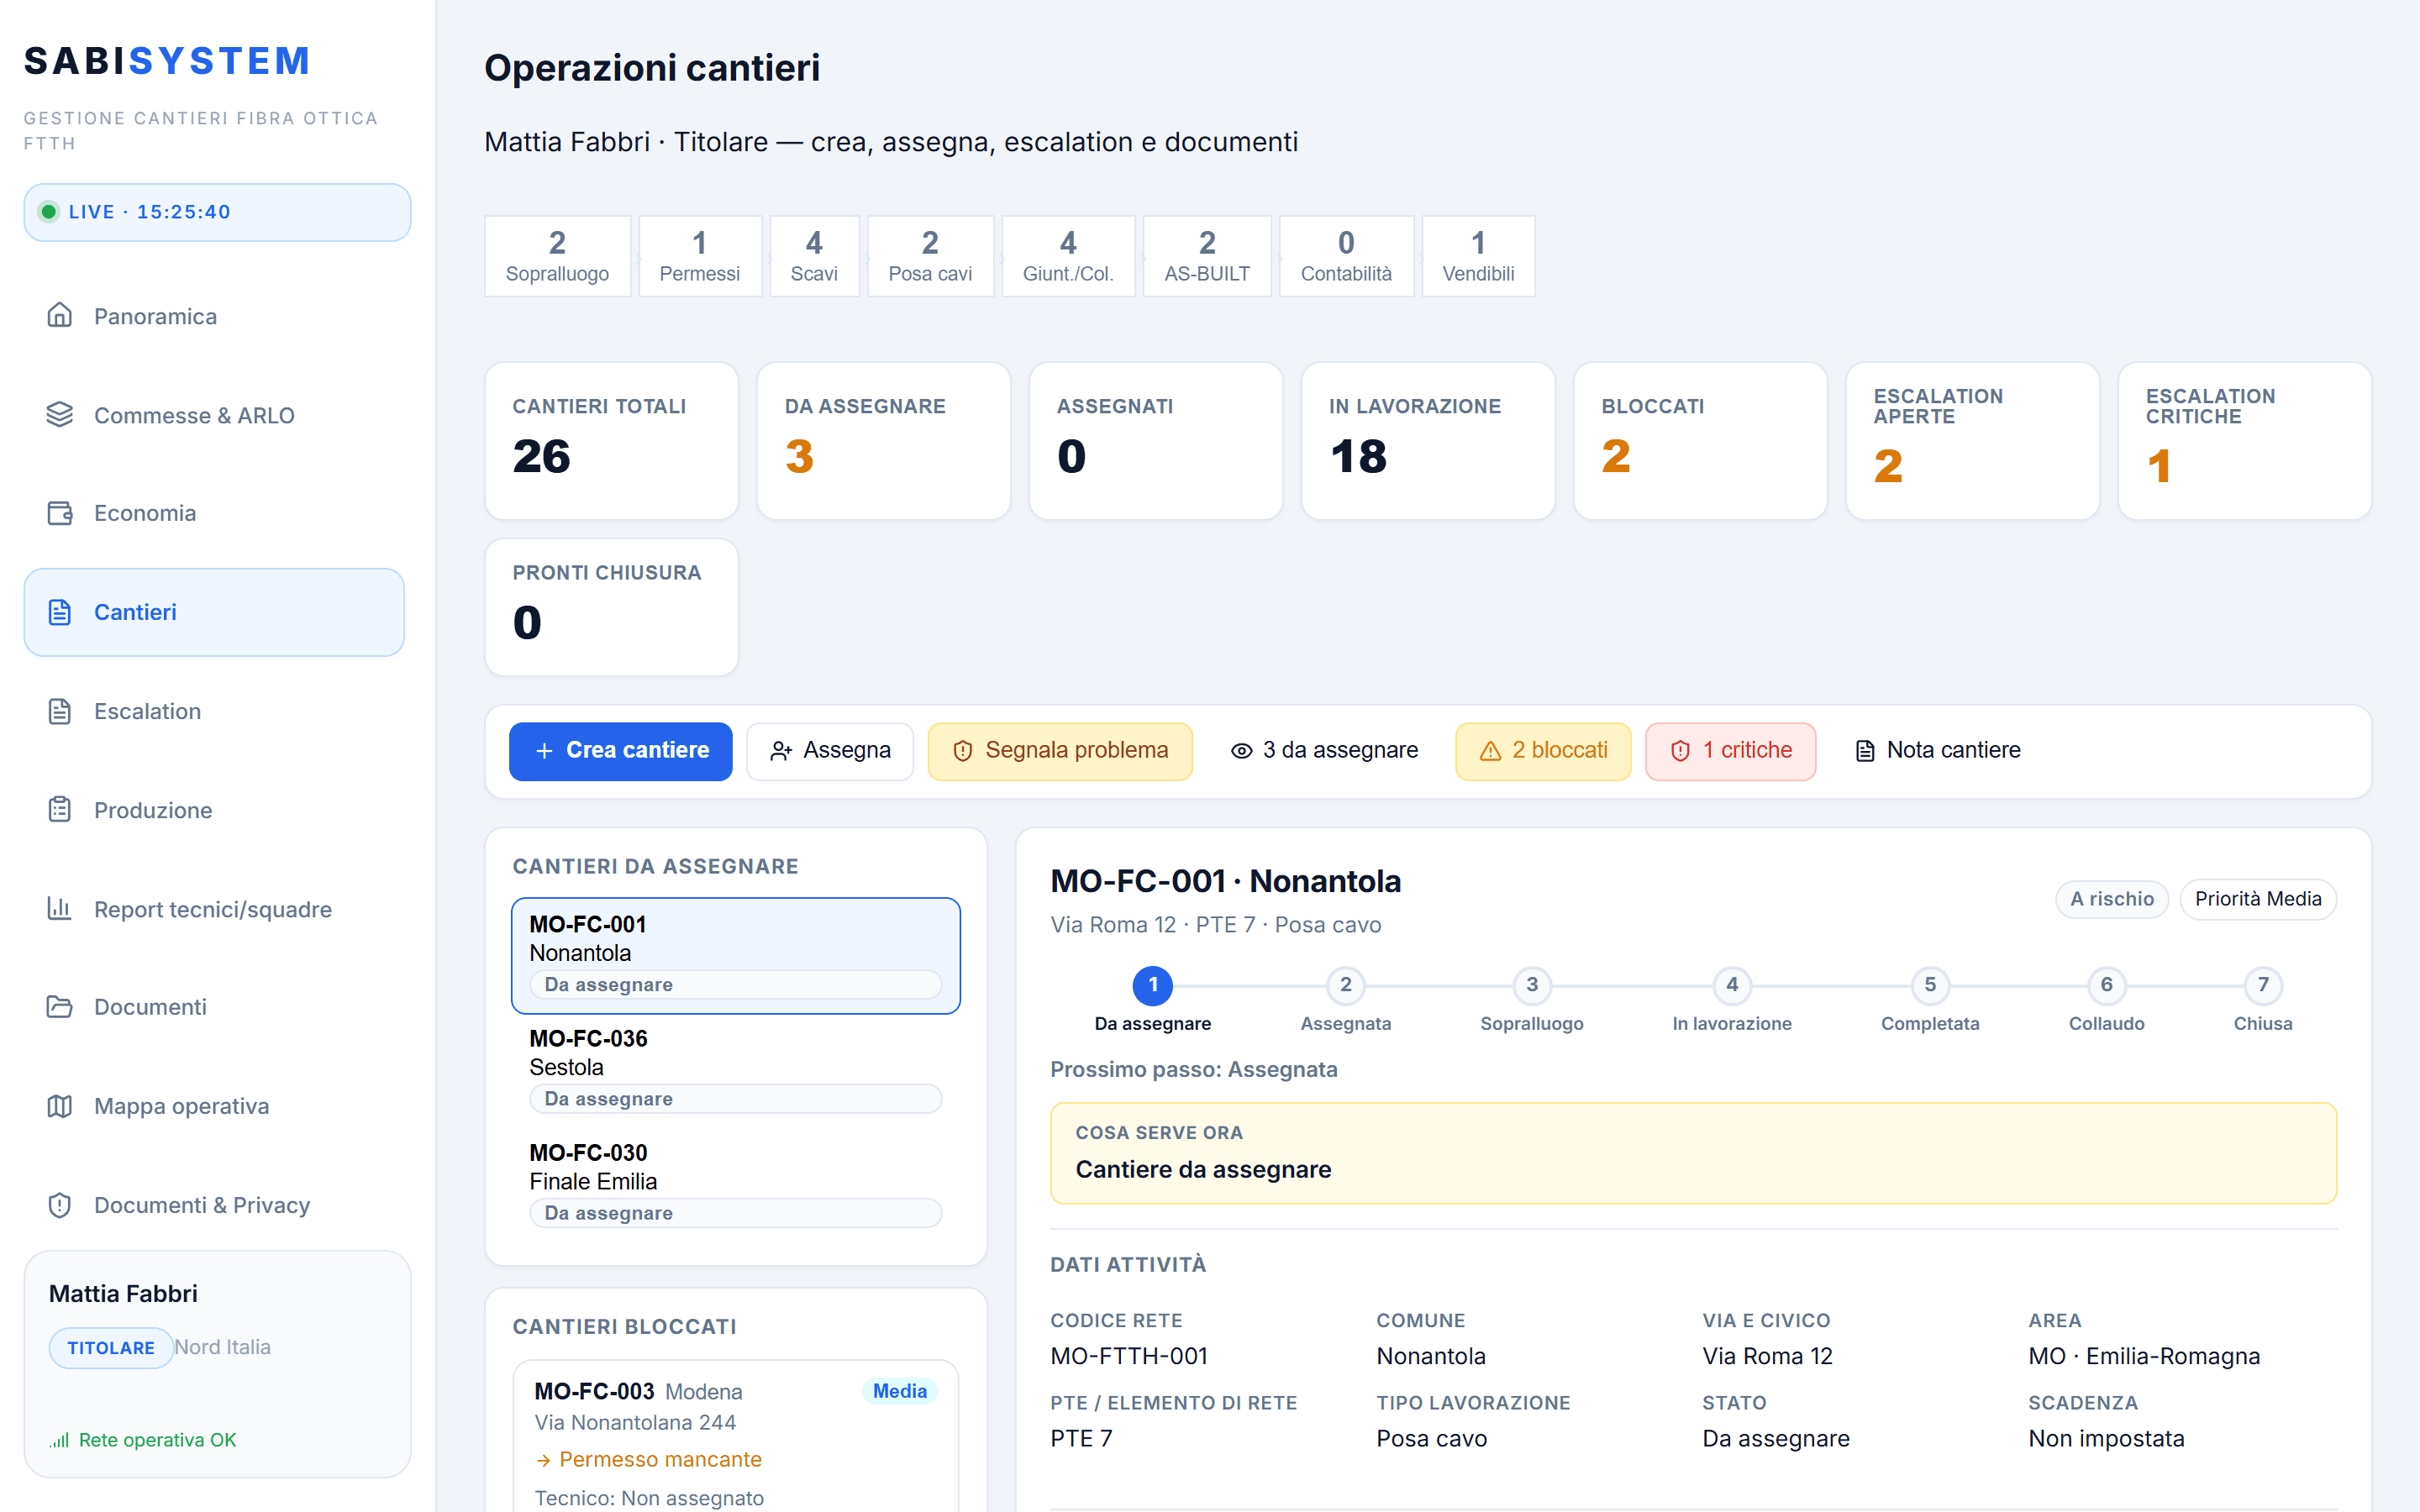Screen dimensions: 2420x1512
Task: Click the eye icon beside 3 da assegnare
Action: click(1241, 751)
